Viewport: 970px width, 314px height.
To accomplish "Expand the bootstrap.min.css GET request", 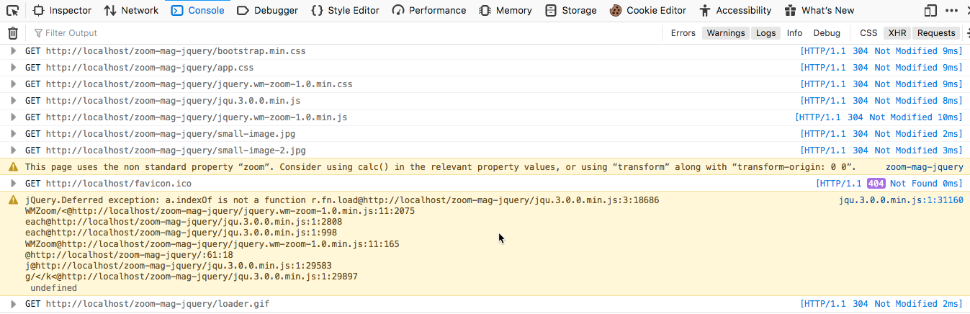I will click(x=12, y=51).
